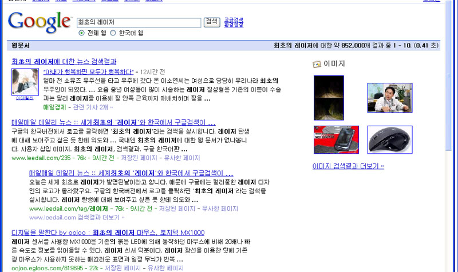Open 최초의 레이저에 대한 뉴스 검색결과 link
The image size is (458, 272).
64,62
